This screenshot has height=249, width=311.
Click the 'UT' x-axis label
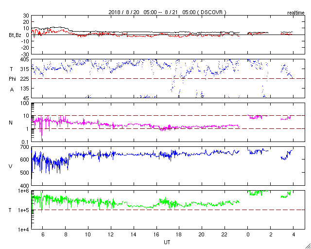167,242
